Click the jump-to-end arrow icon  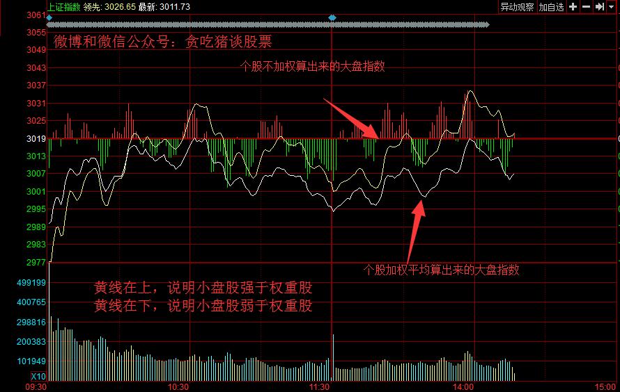(x=599, y=7)
